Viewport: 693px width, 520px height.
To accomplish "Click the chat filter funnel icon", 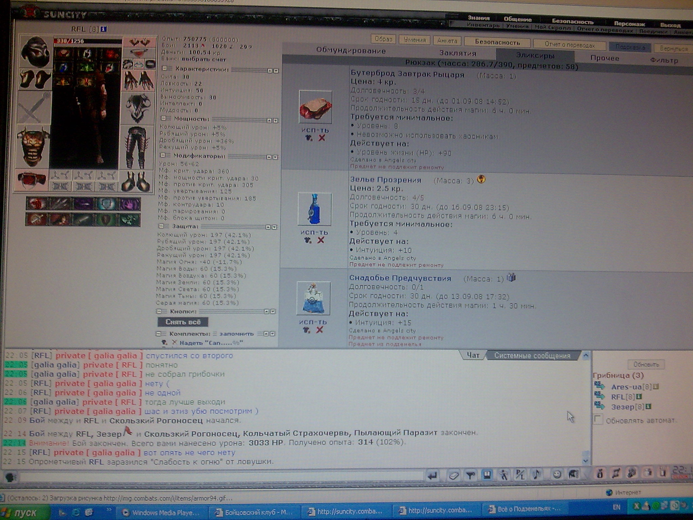I will point(470,475).
